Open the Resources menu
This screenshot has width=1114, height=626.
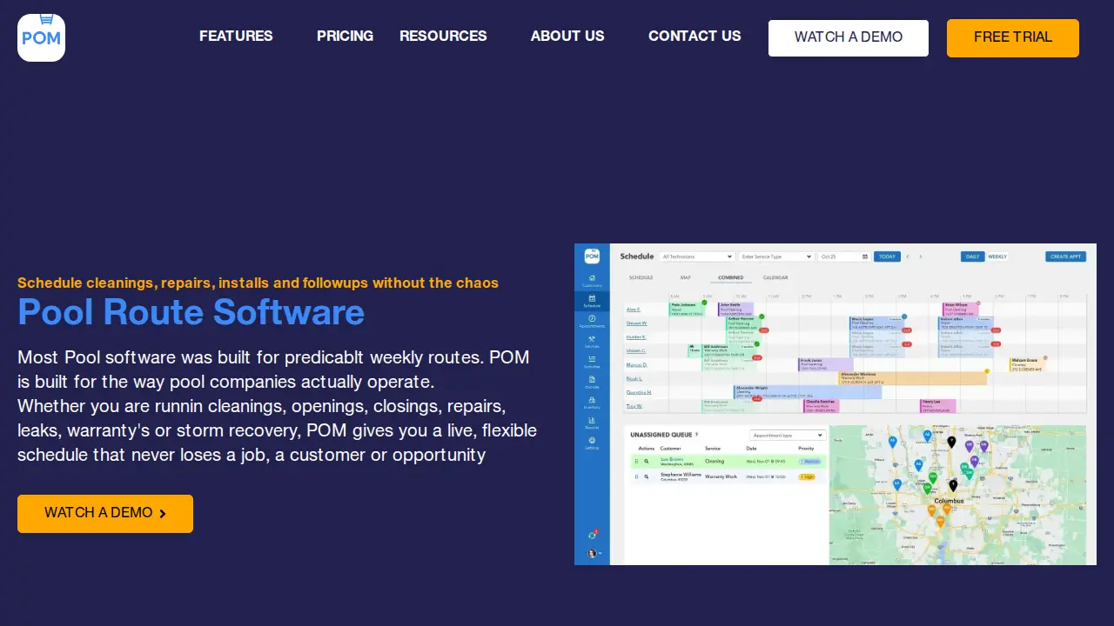tap(443, 37)
